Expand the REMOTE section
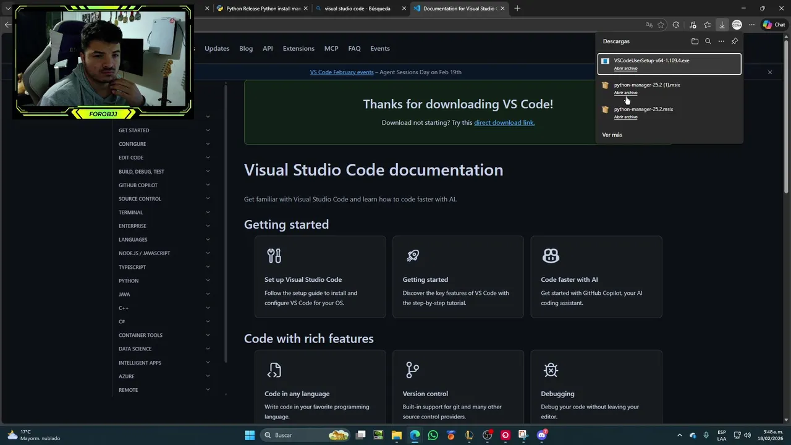The height and width of the screenshot is (445, 791). (164, 390)
